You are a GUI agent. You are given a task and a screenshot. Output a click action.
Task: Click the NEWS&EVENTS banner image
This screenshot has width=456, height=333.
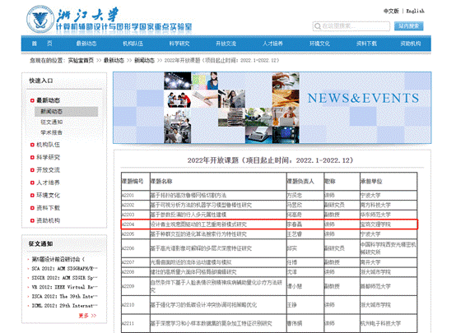coord(272,108)
